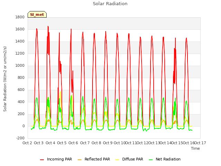Click the 800 y-axis tick label
The height and width of the screenshot is (166, 221).
(21, 77)
